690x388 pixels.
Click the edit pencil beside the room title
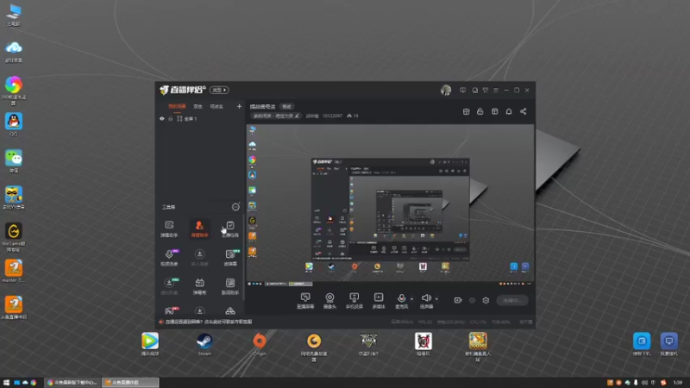tap(297, 116)
